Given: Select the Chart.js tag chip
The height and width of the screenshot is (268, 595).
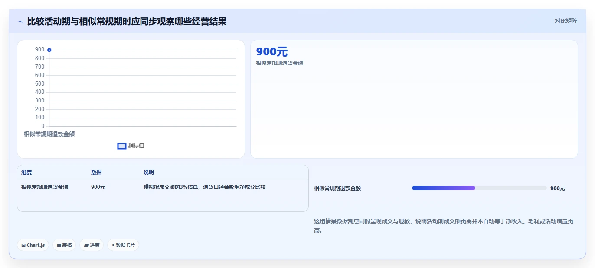Looking at the screenshot, I should (33, 245).
